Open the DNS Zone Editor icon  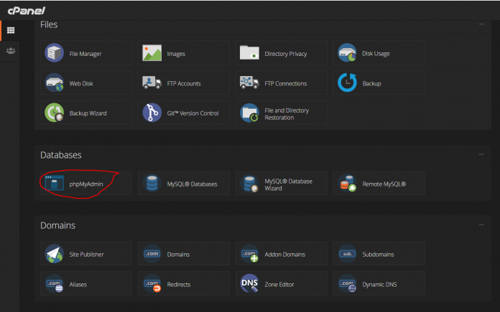point(249,283)
